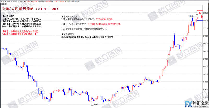
Task: Click the 【本周关注要点】 heading
Action: (69, 17)
